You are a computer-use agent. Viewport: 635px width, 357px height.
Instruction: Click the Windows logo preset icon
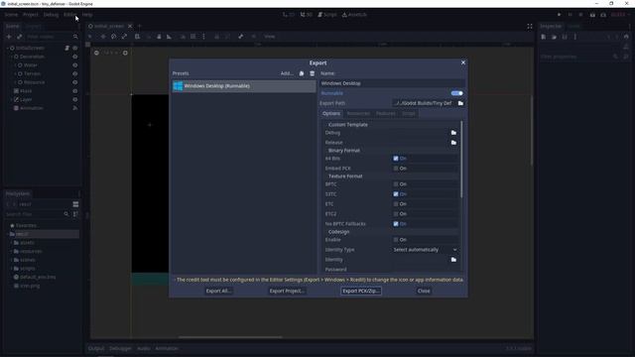(178, 86)
